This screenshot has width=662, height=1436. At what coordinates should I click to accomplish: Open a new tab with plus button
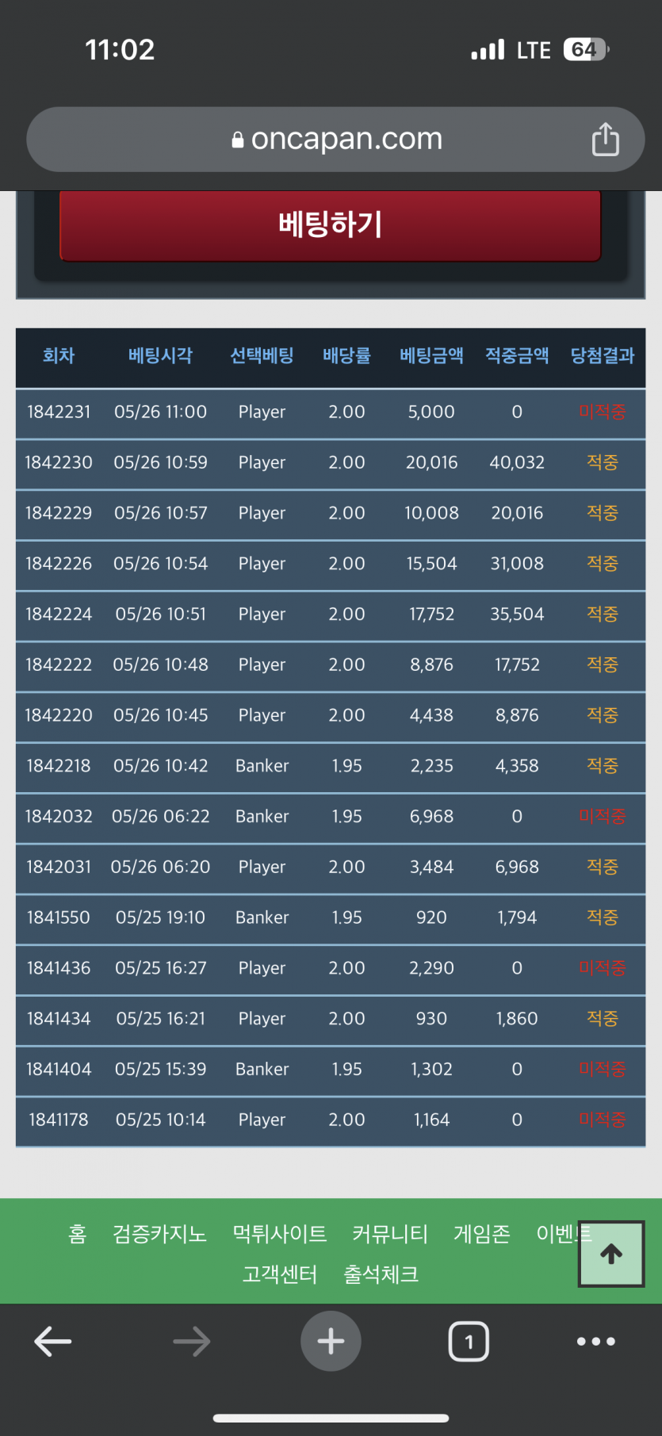pyautogui.click(x=331, y=1341)
